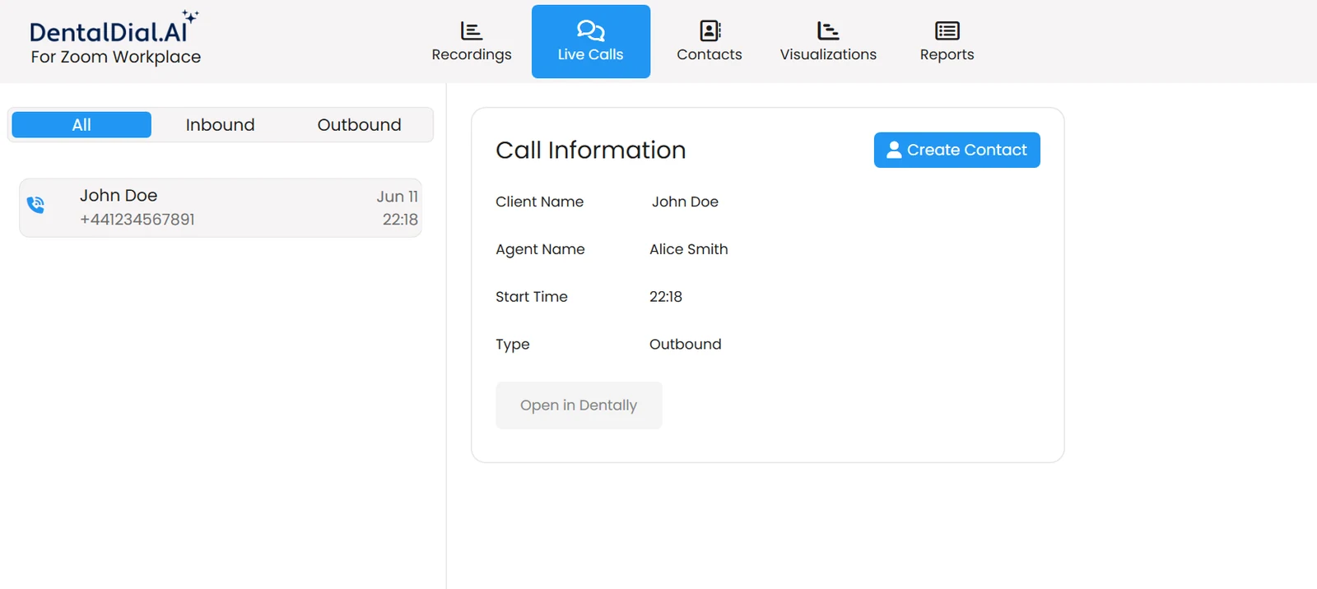
Task: Filter calls by Inbound
Action: tap(220, 125)
